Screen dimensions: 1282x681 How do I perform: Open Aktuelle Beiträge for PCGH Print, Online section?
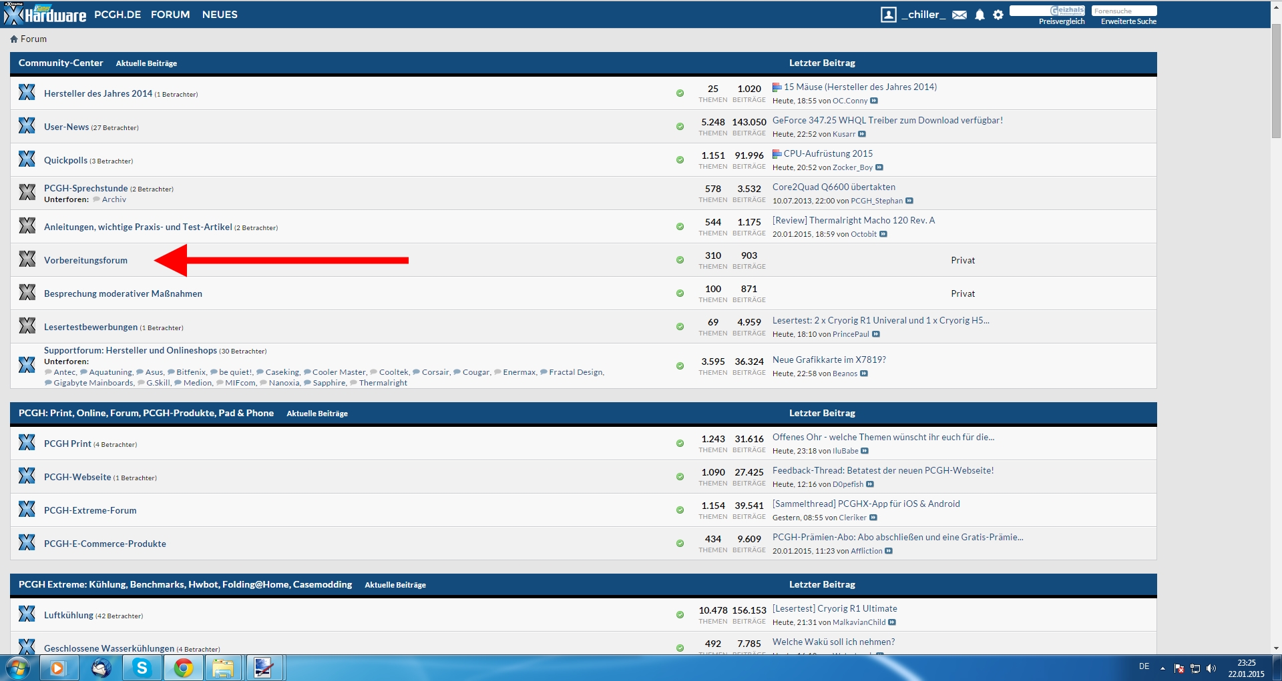pyautogui.click(x=317, y=414)
